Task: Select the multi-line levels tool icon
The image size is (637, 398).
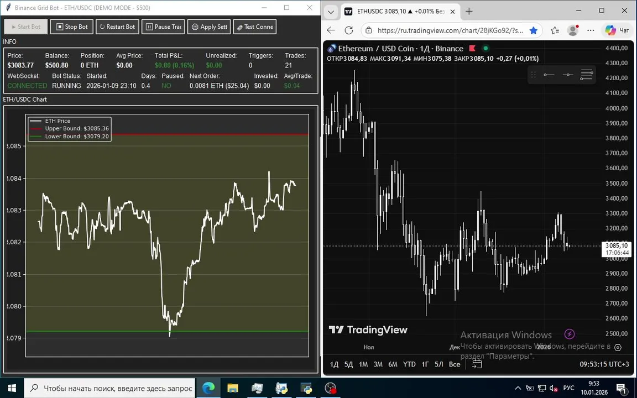Action: pyautogui.click(x=587, y=75)
